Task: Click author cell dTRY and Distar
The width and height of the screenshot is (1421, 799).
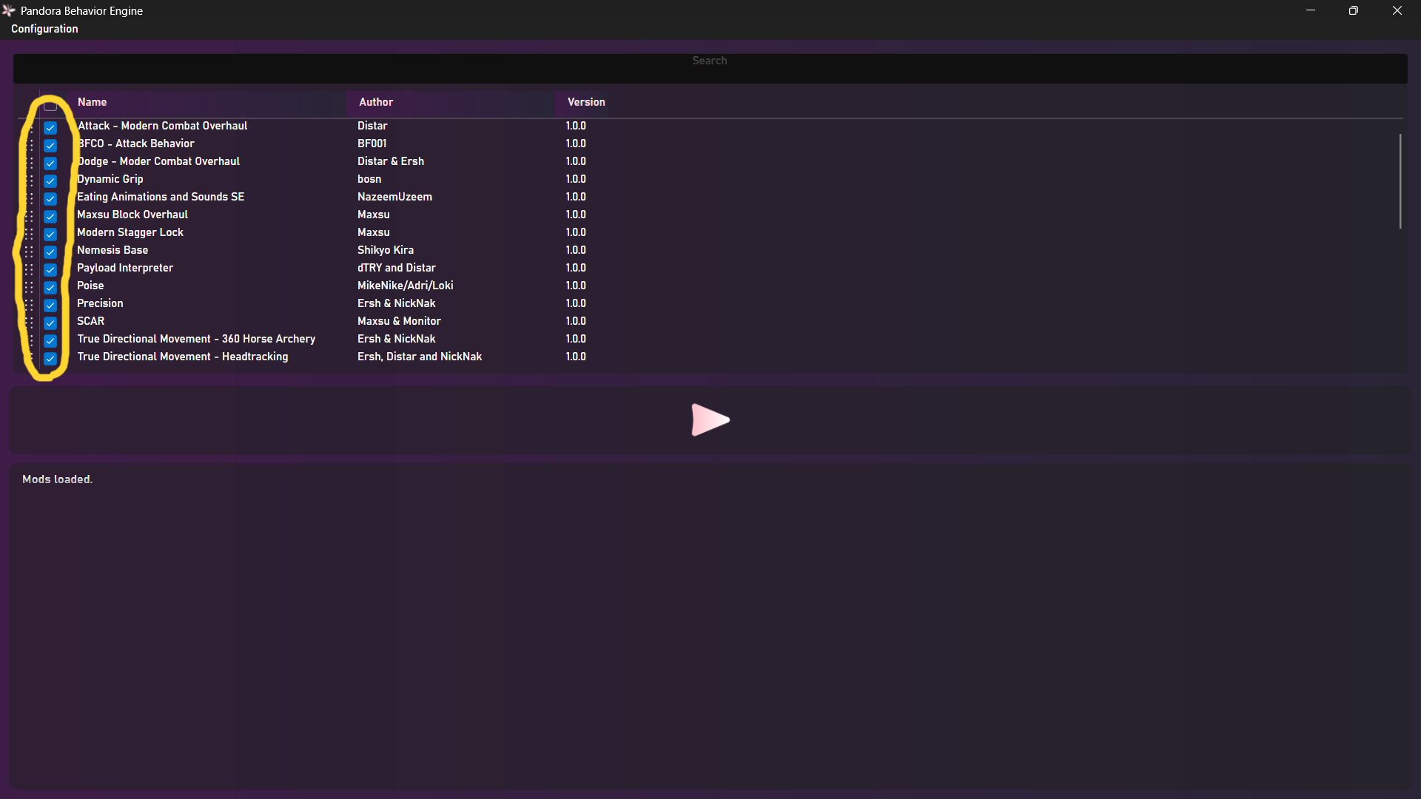Action: (x=397, y=268)
